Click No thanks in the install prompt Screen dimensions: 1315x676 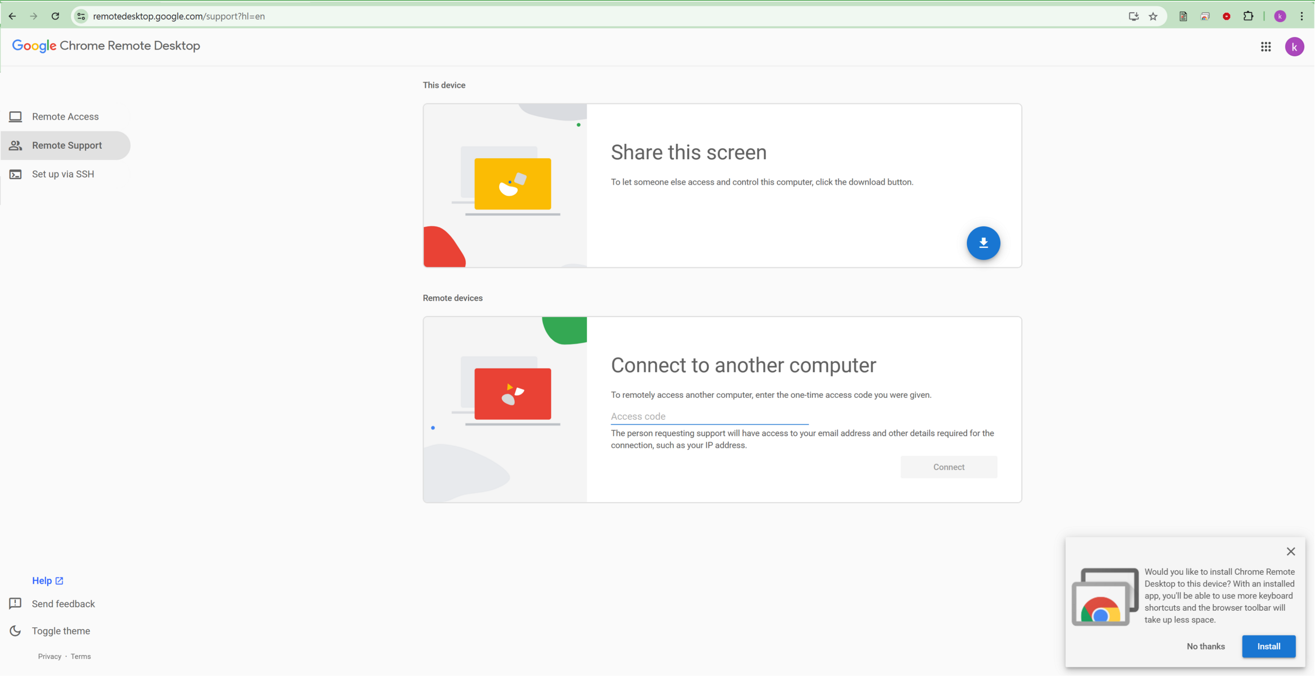click(1206, 646)
